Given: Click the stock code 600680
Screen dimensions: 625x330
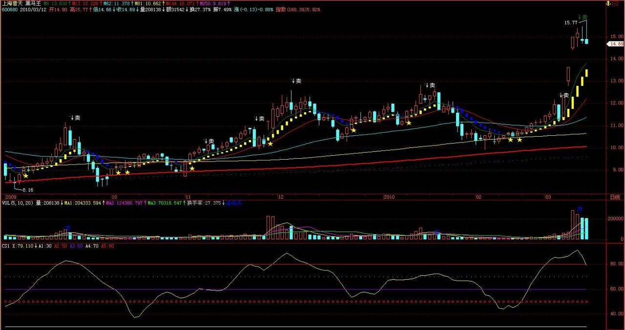Looking at the screenshot, I should point(10,9).
